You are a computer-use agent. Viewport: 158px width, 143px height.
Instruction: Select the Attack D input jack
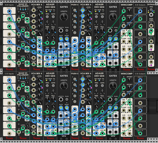pyautogui.click(x=9, y=118)
